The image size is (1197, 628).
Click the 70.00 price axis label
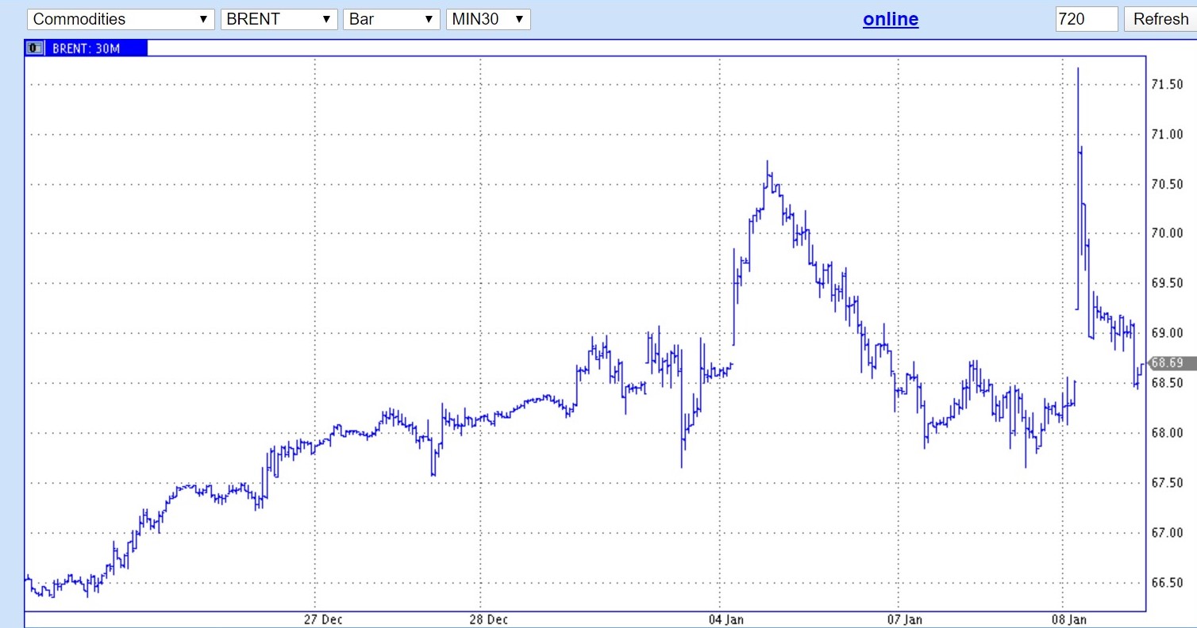[1167, 234]
